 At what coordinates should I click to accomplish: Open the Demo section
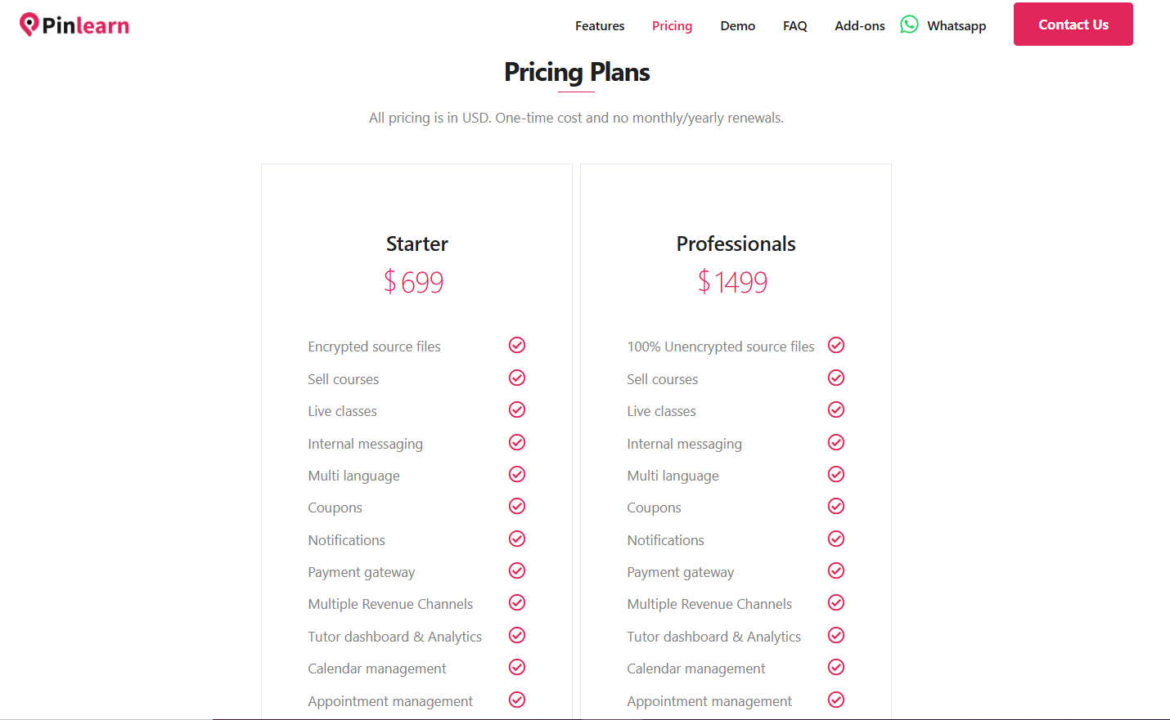[737, 25]
